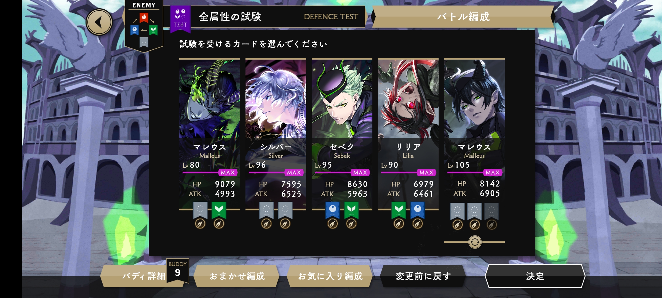662x298 pixels.
Task: Toggle second magic circle under Silver
Action: 285,224
